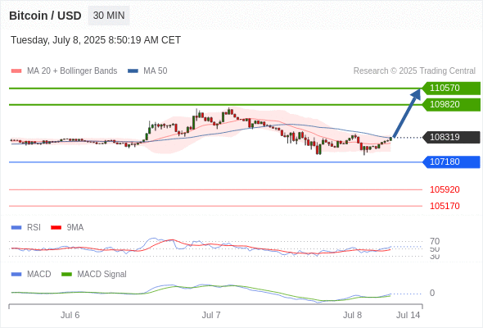483x328 pixels.
Task: Toggle the 9MA legend item
Action: coord(67,227)
